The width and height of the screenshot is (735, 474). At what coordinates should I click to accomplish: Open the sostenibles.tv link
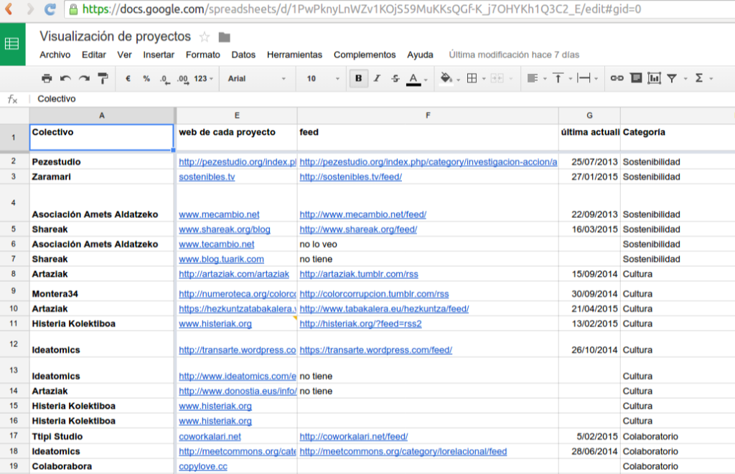(x=207, y=177)
